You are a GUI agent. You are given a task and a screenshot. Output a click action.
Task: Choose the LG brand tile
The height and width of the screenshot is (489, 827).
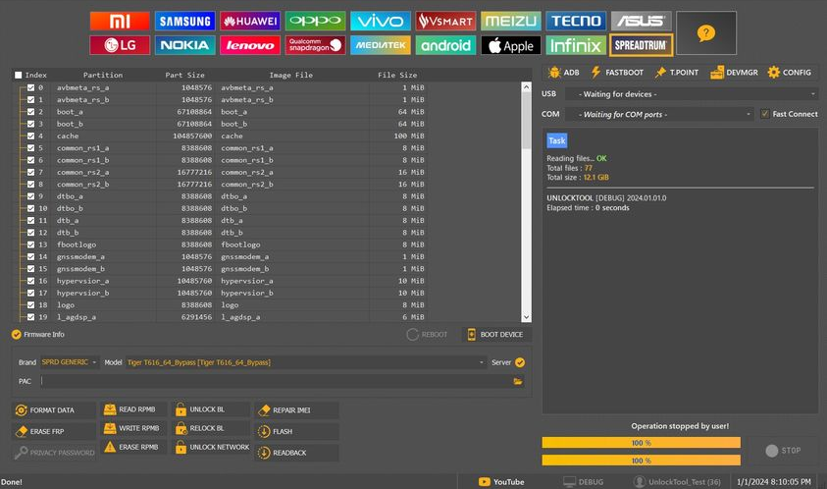tap(120, 45)
